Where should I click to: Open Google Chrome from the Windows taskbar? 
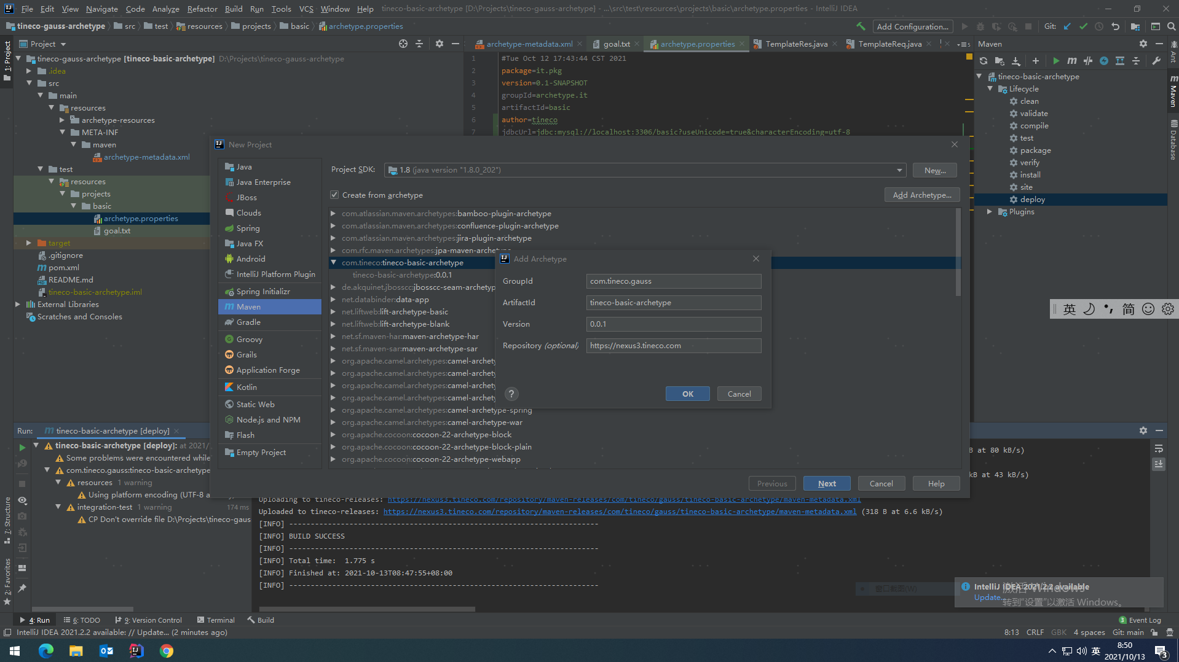166,651
